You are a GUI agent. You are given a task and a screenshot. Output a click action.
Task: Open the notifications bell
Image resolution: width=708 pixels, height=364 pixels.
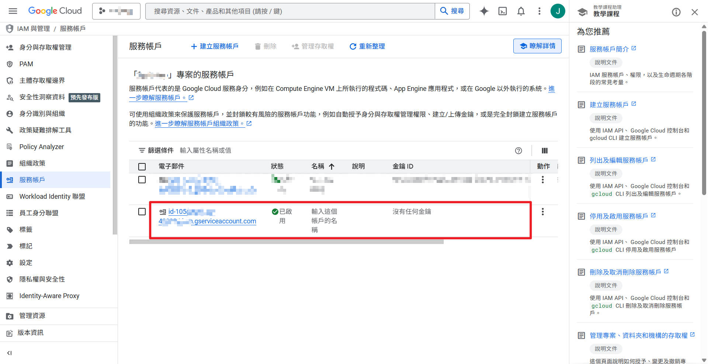point(521,11)
